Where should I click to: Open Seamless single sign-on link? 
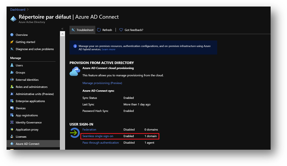(x=98, y=136)
